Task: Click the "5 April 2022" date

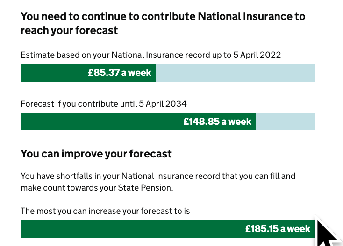Action: 257,55
